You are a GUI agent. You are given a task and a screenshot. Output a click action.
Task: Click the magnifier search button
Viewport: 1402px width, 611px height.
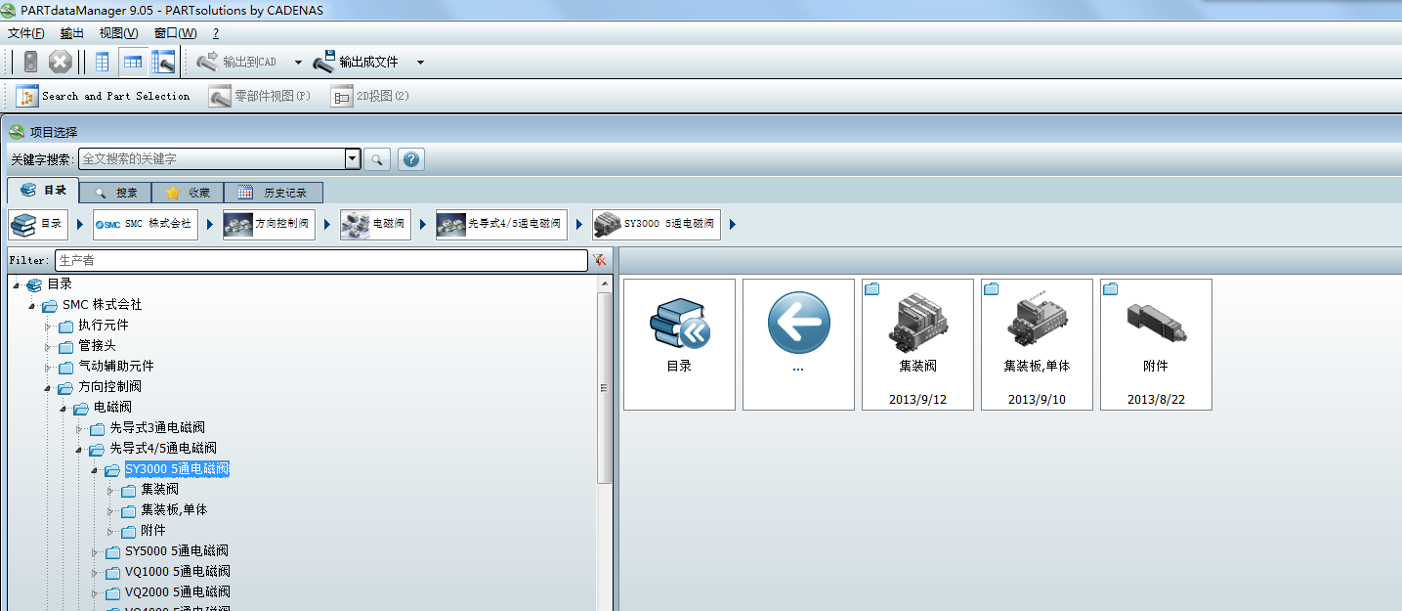(377, 159)
